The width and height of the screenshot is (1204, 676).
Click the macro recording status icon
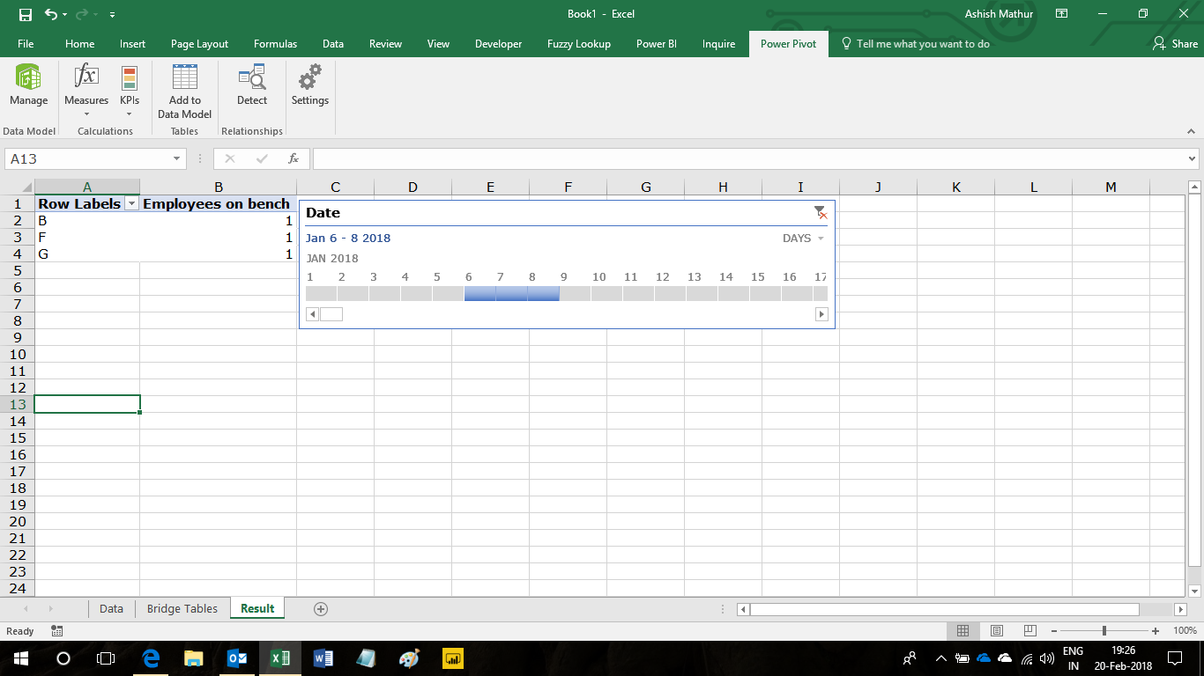57,631
